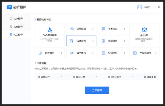
Task: Click the user avatar icon
Action: pyautogui.click(x=139, y=7)
